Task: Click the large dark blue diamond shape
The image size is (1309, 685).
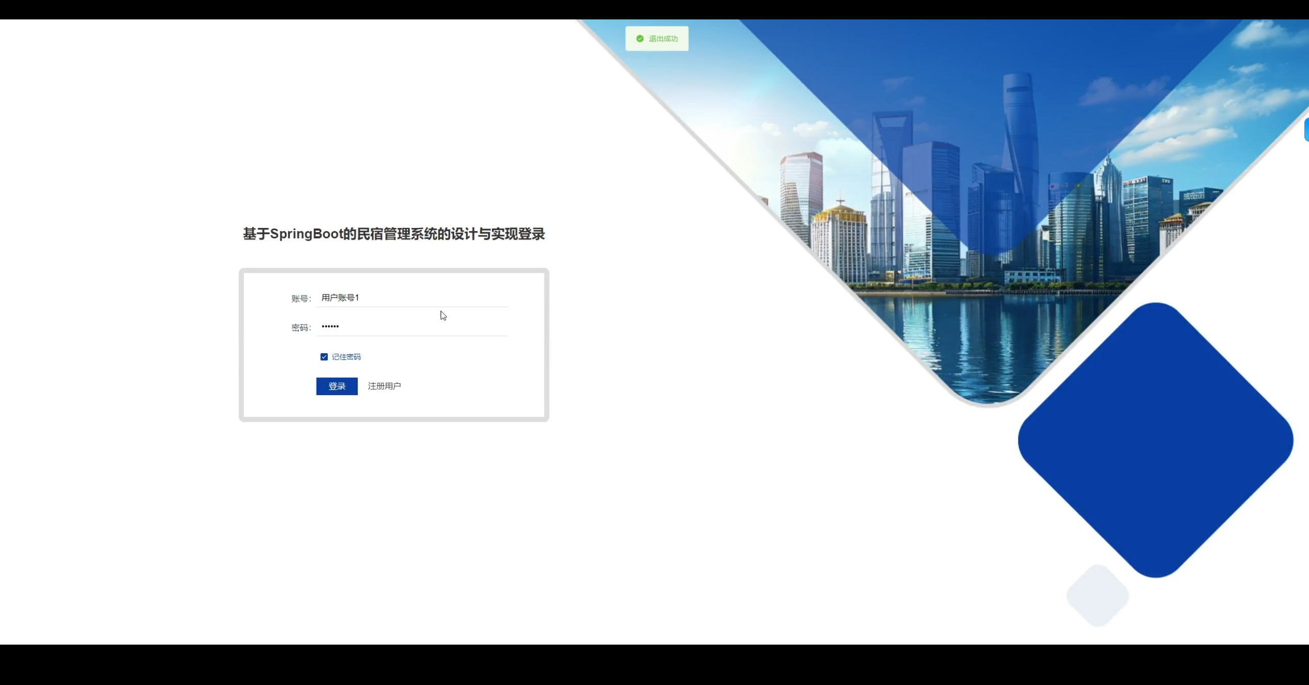Action: pyautogui.click(x=1156, y=440)
